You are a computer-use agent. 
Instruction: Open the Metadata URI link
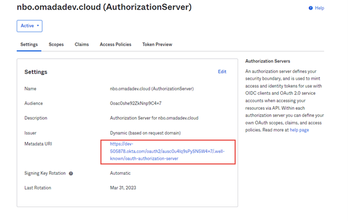coord(167,151)
